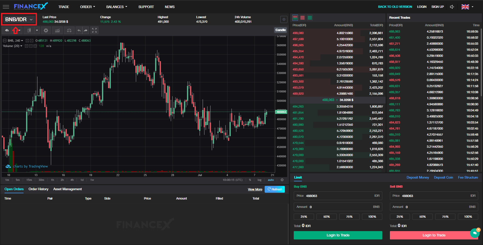
Task: Open the chart style dropdown arrow
Action: tap(37, 30)
